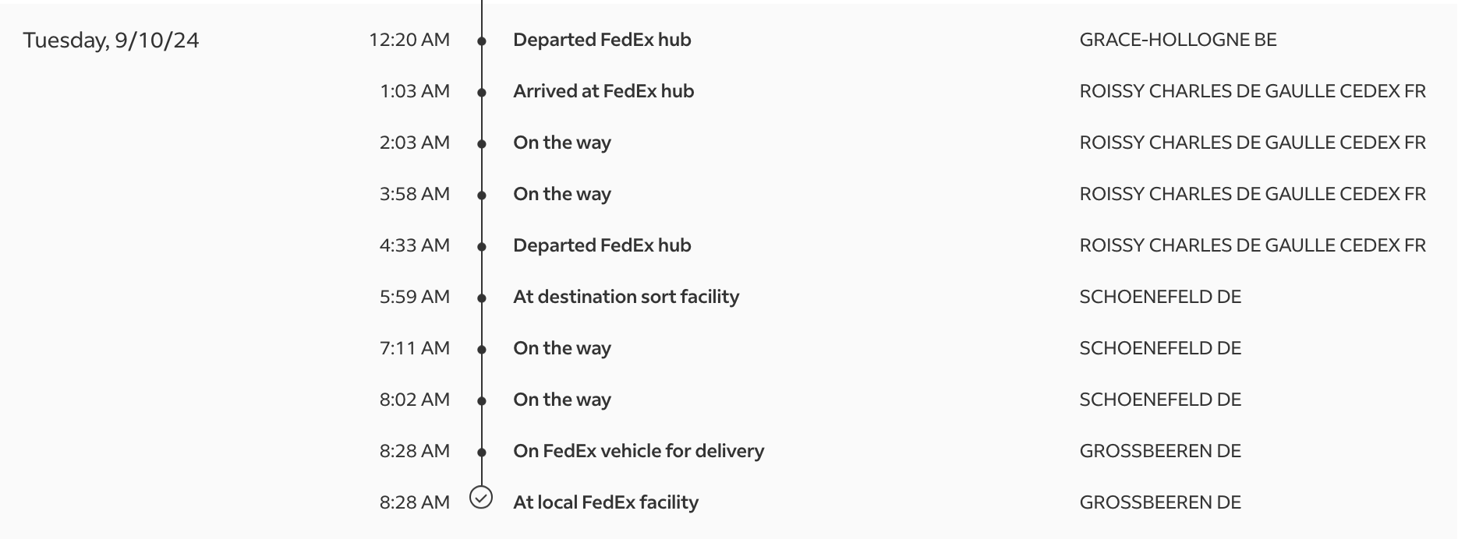Click timeline dot for 5:59 AM sort facility

pyautogui.click(x=482, y=298)
